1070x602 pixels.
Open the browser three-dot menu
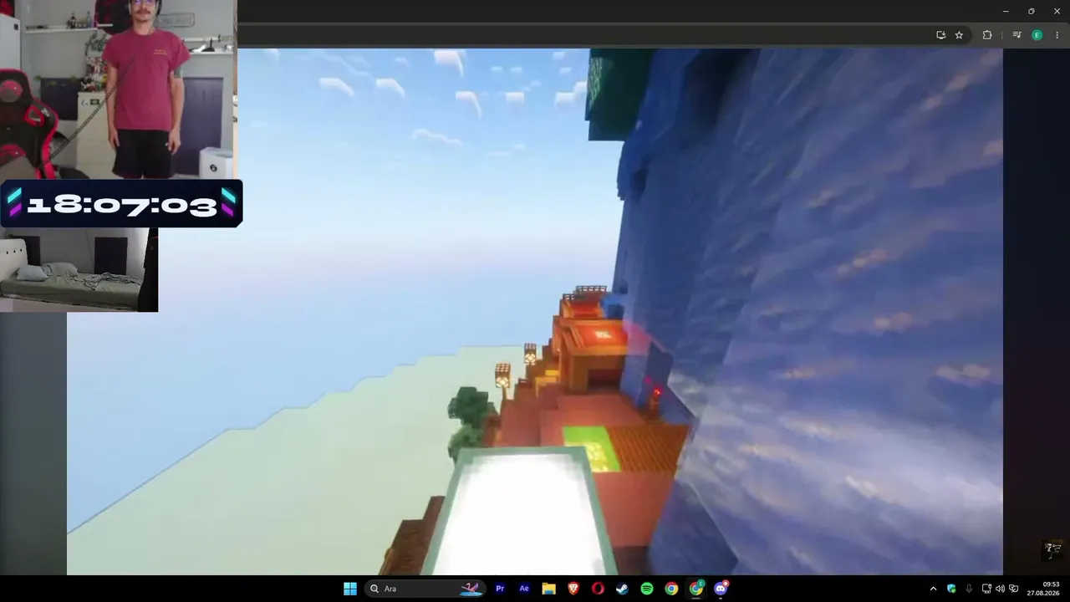(x=1057, y=35)
